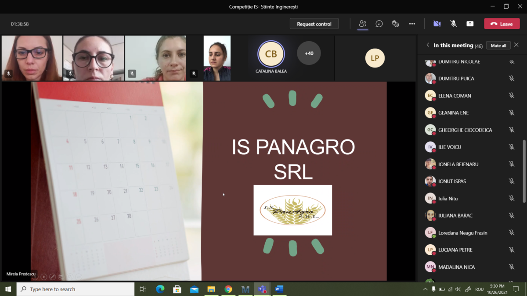
Task: Click the Request control button
Action: click(314, 24)
